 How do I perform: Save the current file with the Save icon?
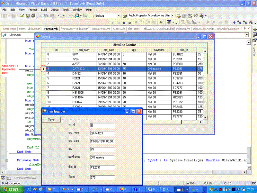[28, 15]
